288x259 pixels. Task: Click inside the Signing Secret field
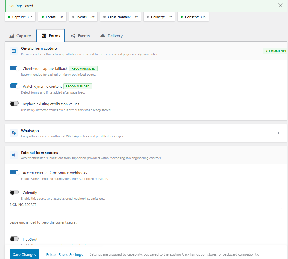[144, 212]
